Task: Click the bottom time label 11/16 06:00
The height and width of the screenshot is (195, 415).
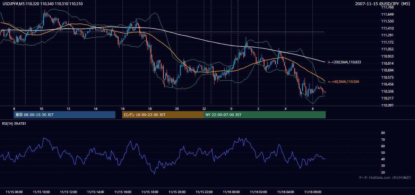Action: click(312, 192)
